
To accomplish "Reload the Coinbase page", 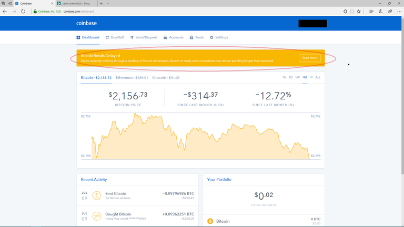I will pyautogui.click(x=23, y=12).
